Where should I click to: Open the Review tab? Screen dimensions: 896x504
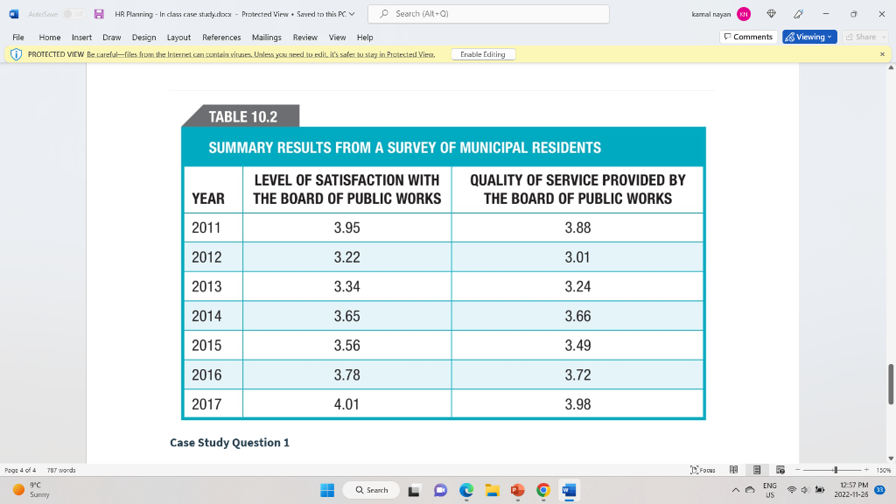305,37
